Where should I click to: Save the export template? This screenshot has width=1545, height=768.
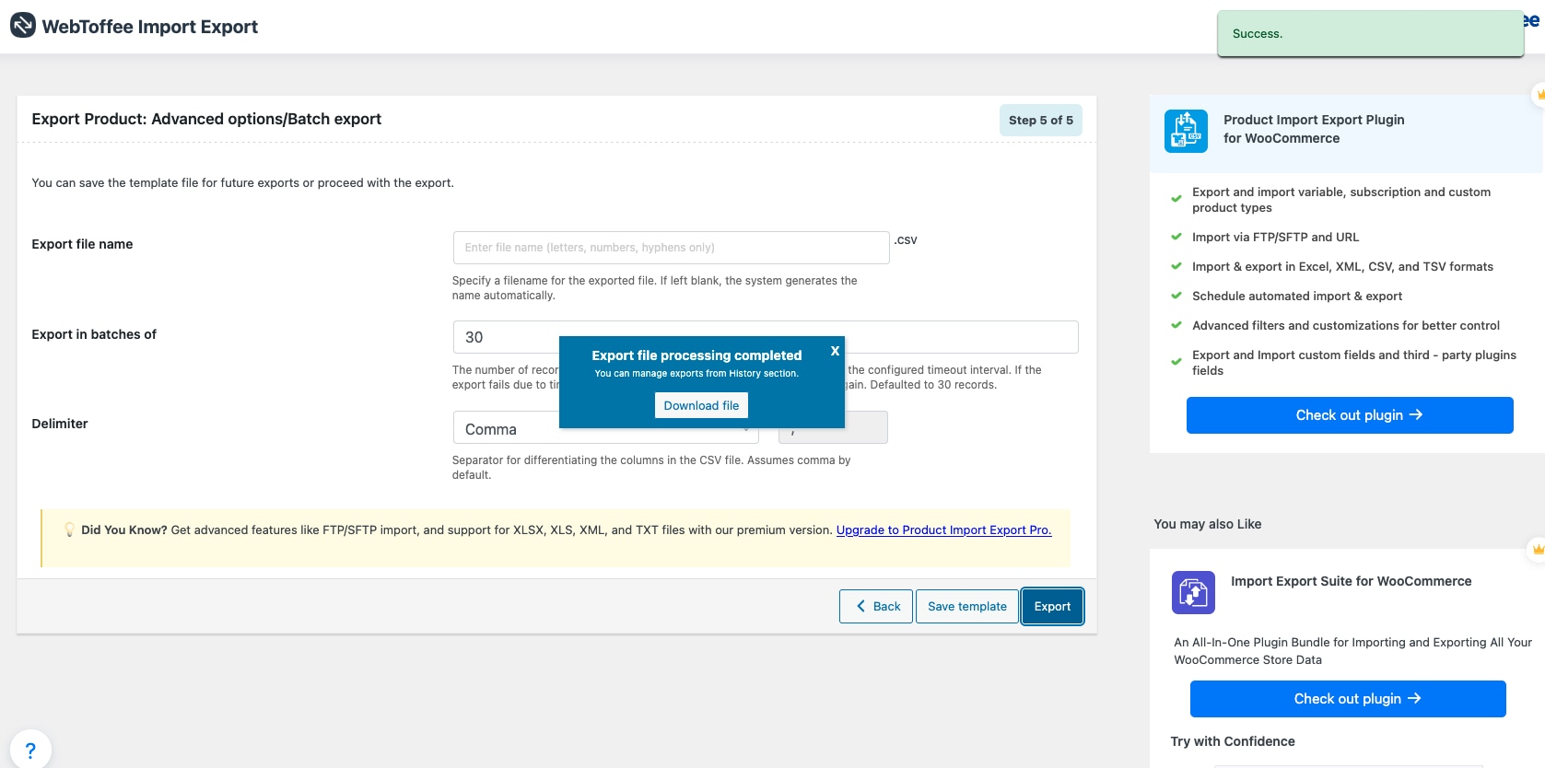tap(967, 606)
